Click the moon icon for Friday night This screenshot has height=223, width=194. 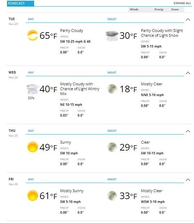(x=112, y=196)
